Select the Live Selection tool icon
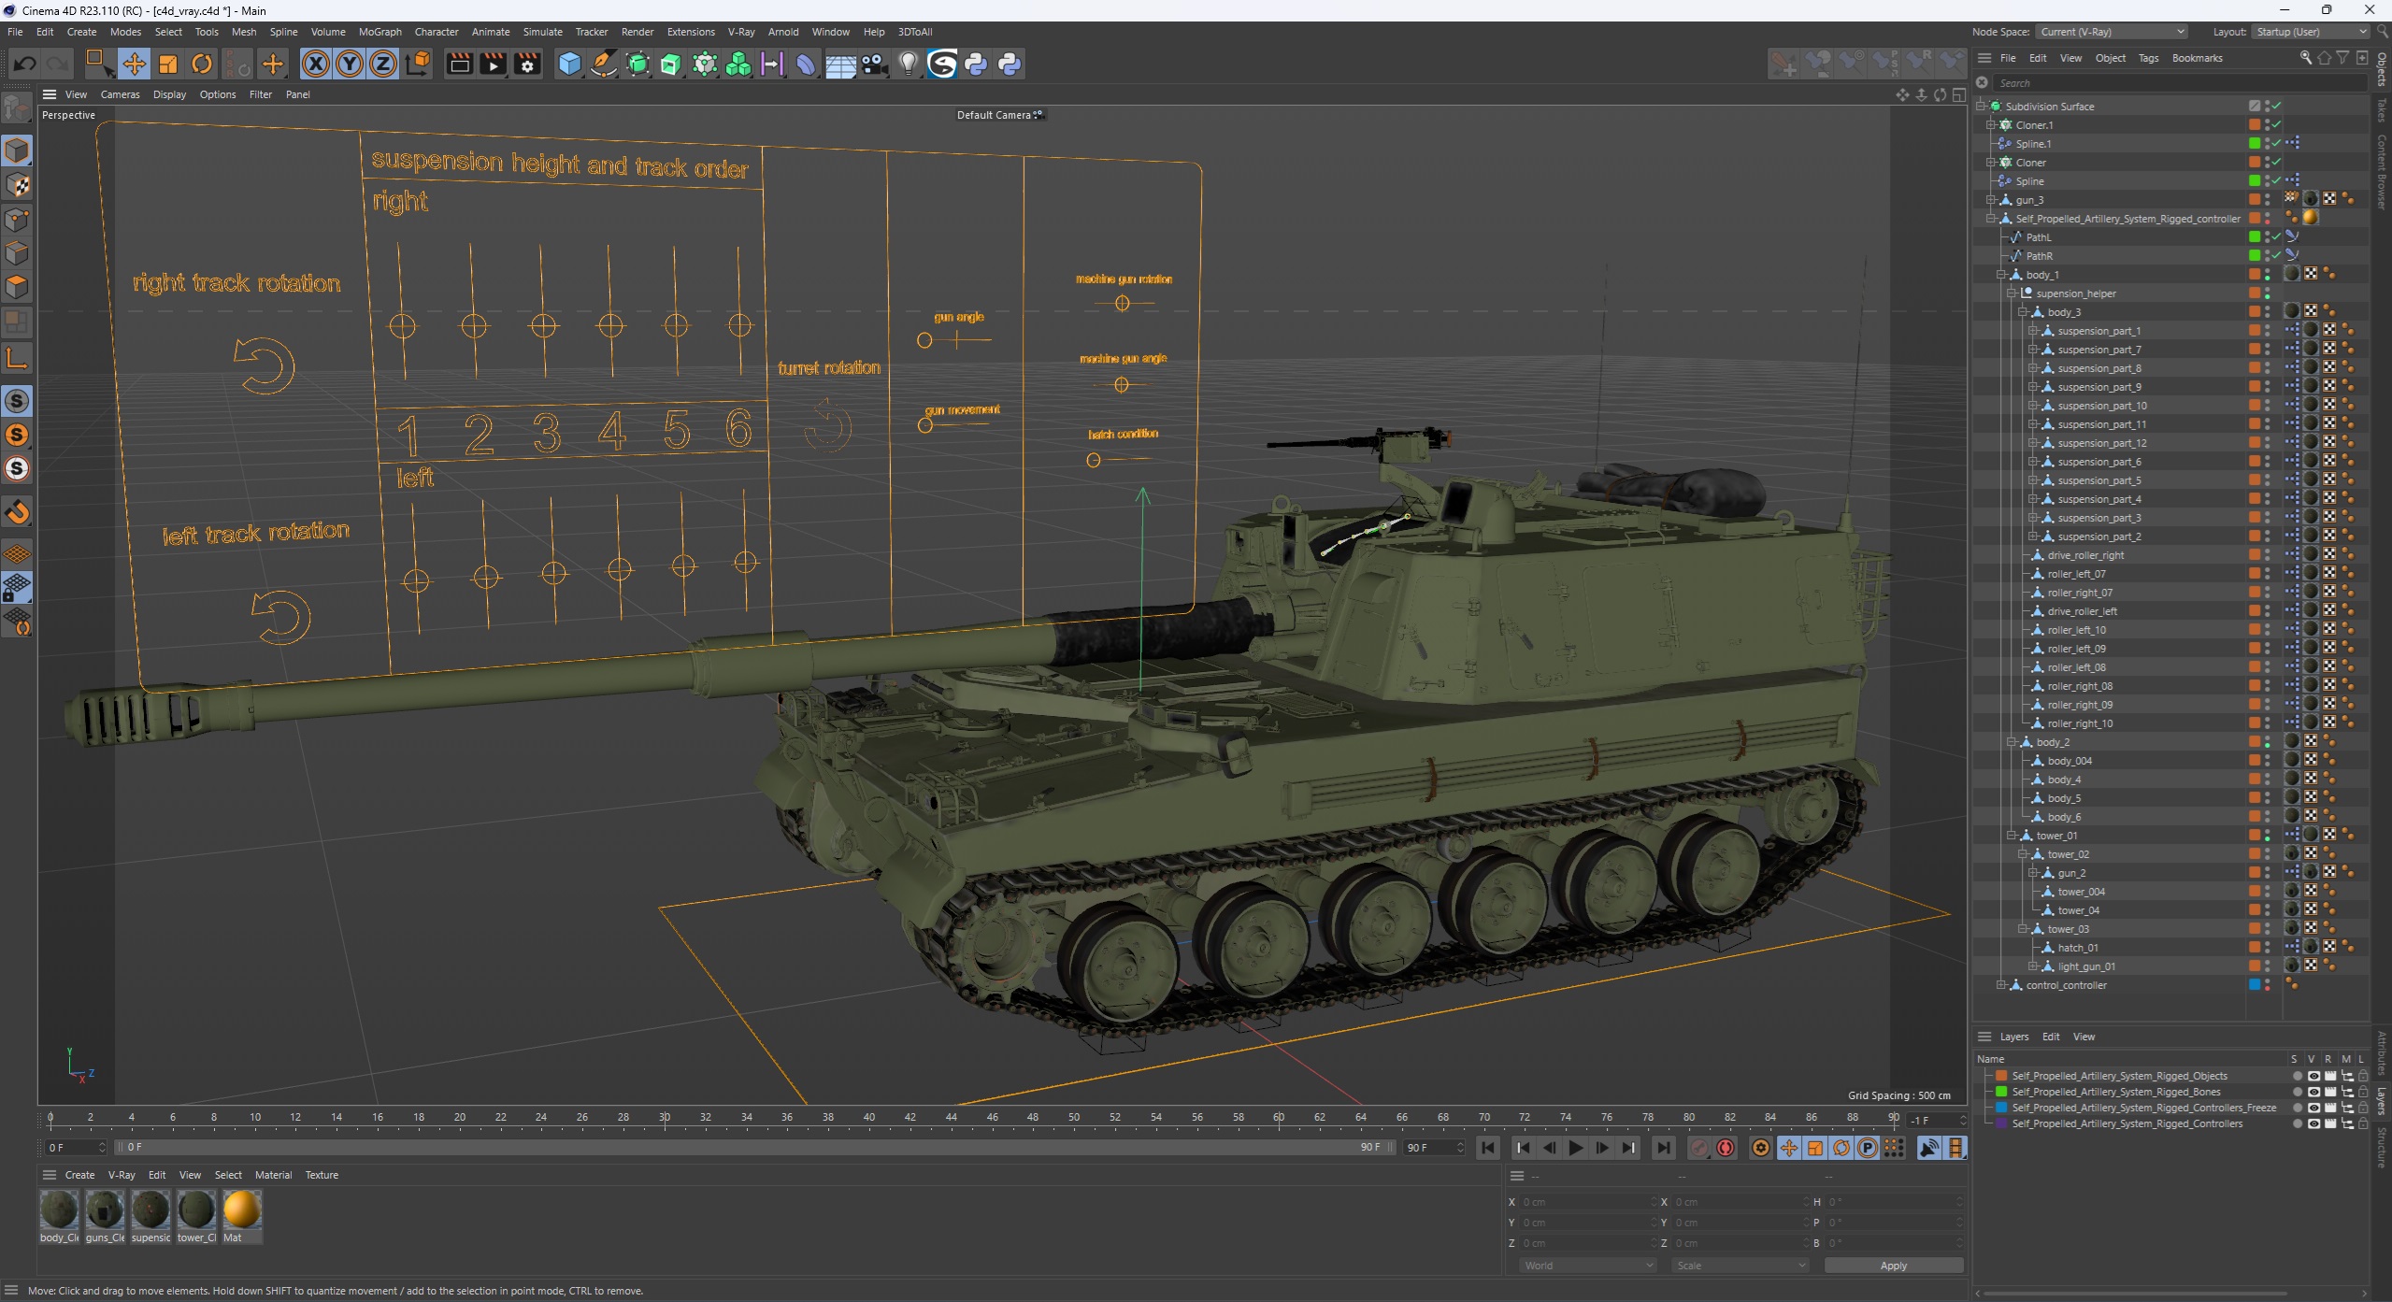 (101, 64)
